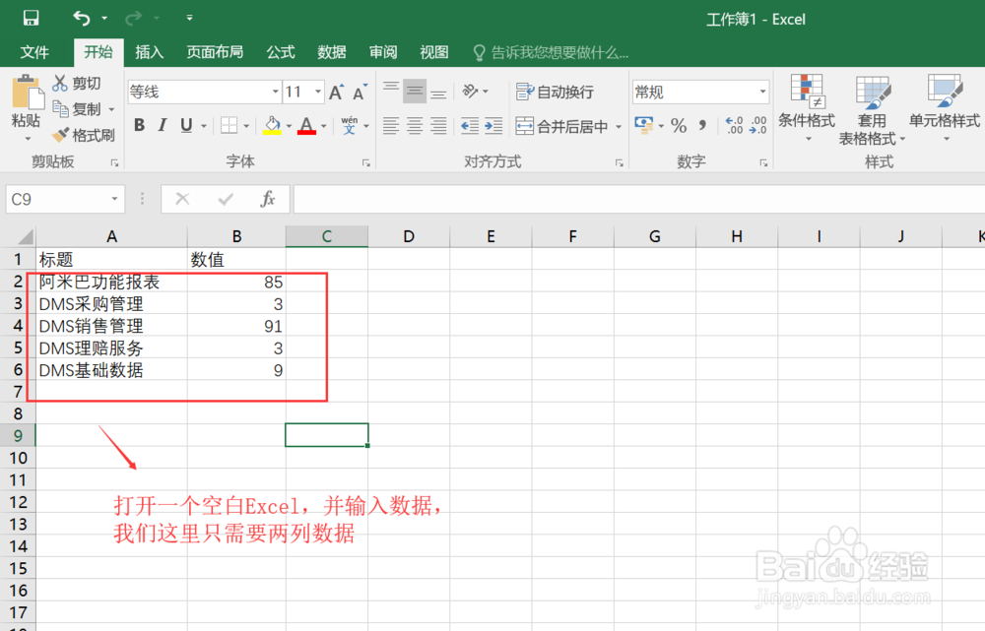Click the Copy (复制) button
The image size is (985, 631).
point(79,108)
